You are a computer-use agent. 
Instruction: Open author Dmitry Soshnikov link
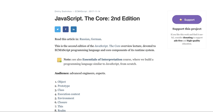click(63, 11)
